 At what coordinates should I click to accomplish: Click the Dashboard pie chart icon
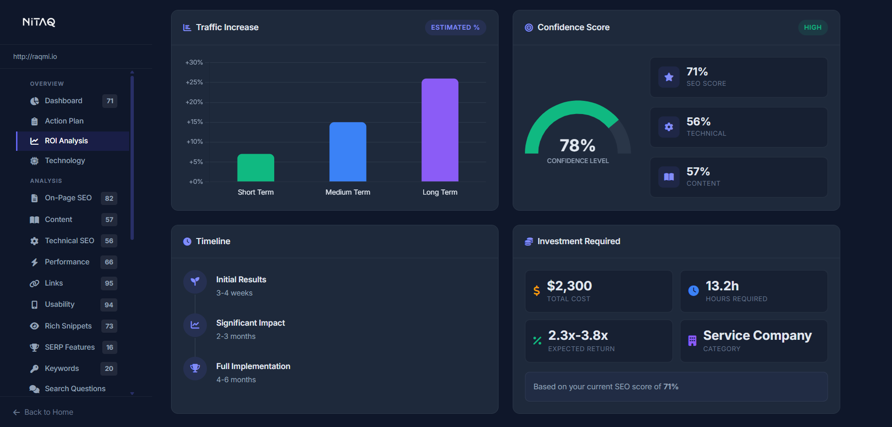[34, 101]
